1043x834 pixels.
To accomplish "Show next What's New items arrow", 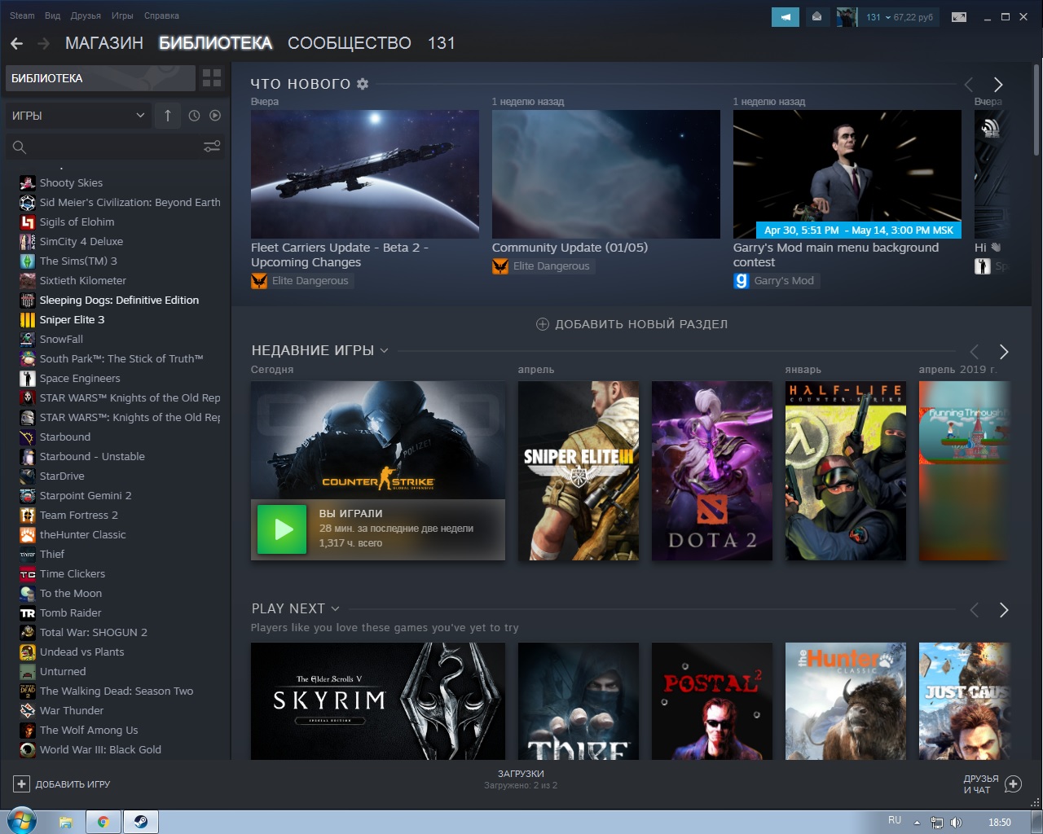I will pos(998,85).
